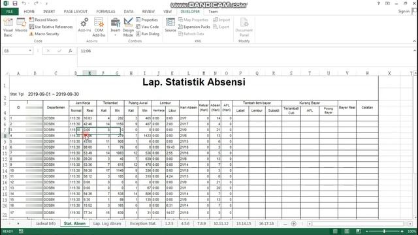Toggle Design Mode
This screenshot has height=235, width=418.
tap(128, 27)
